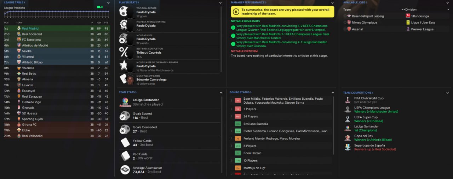
Task: Click the Goals Conceded ball icon
Action: click(125, 129)
